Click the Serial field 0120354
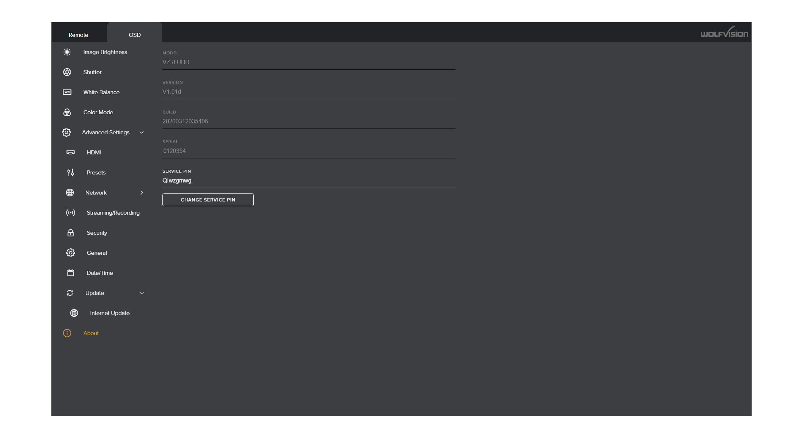Viewport: 803px width, 438px height. tap(309, 151)
